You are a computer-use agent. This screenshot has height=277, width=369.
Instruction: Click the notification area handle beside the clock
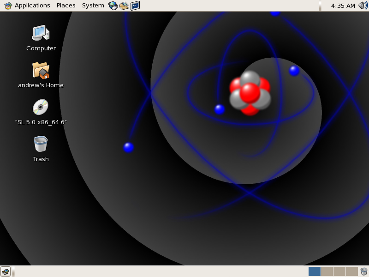[x=320, y=6]
